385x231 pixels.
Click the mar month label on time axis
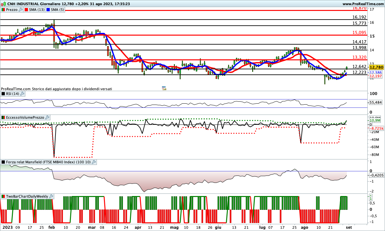coord(92,227)
